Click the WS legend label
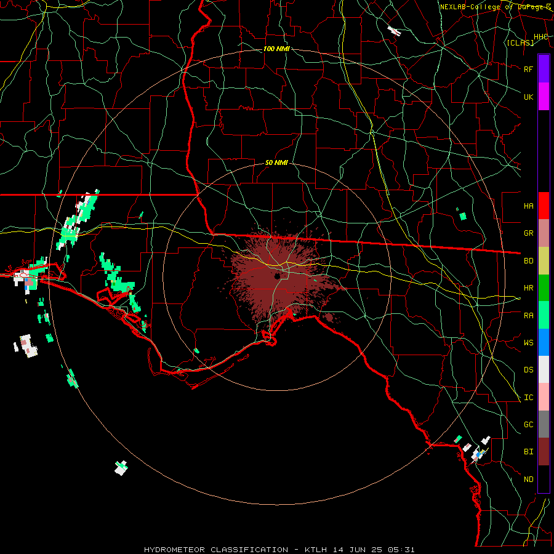This screenshot has width=554, height=554. point(528,343)
